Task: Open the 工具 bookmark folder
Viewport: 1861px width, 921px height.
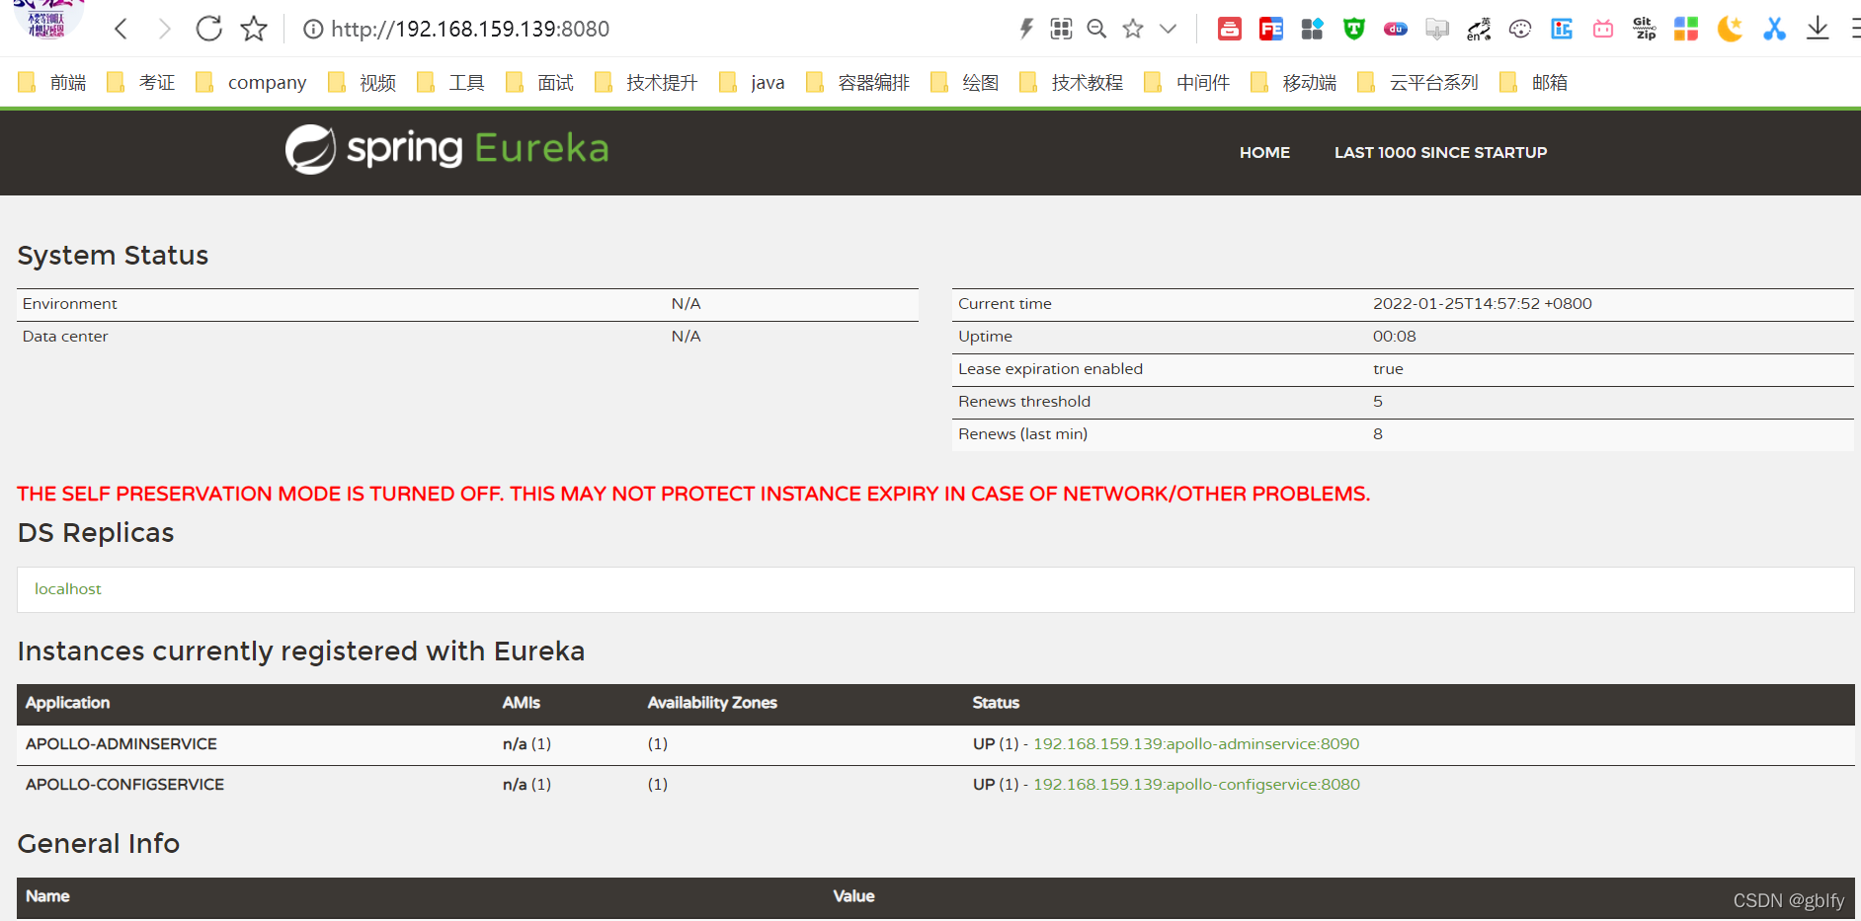Action: point(451,83)
